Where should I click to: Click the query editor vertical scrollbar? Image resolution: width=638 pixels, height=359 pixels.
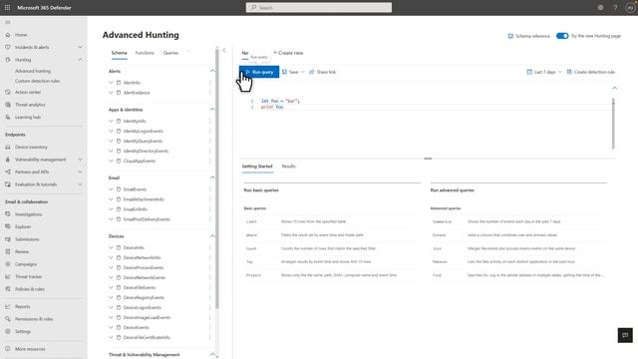point(613,124)
